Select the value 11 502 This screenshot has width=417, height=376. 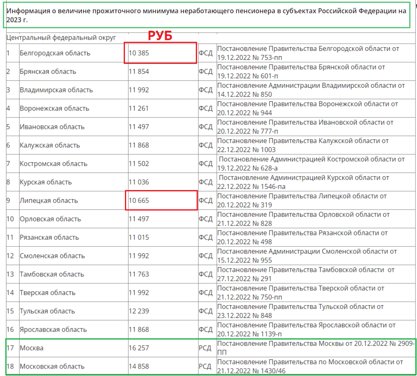(x=139, y=163)
